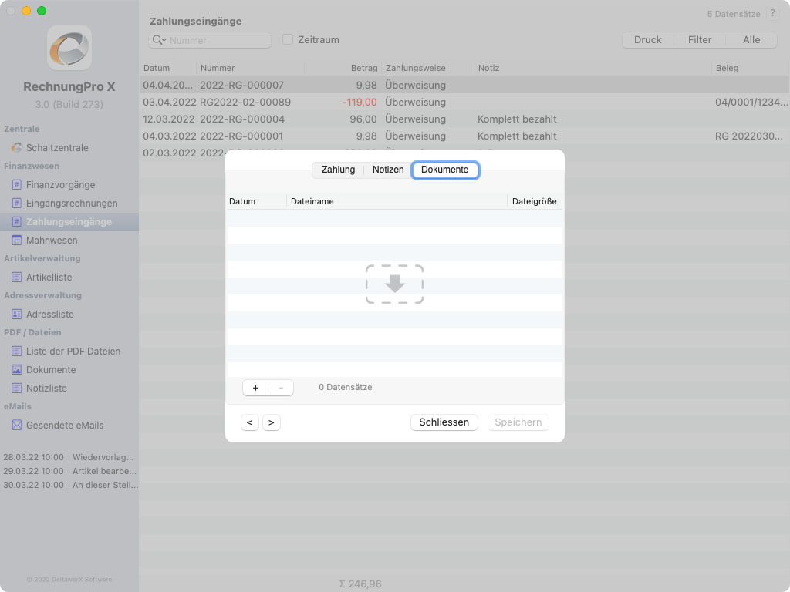Go to the previous record arrow
790x592 pixels.
(249, 422)
